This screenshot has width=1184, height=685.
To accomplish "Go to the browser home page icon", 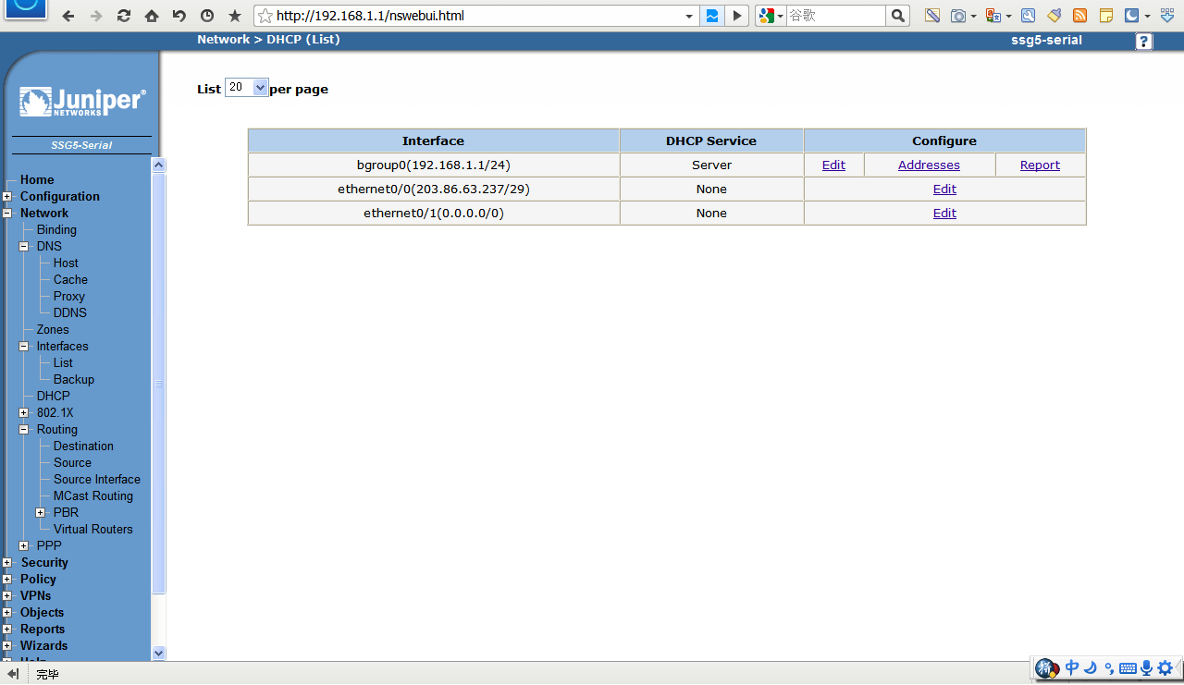I will [151, 16].
